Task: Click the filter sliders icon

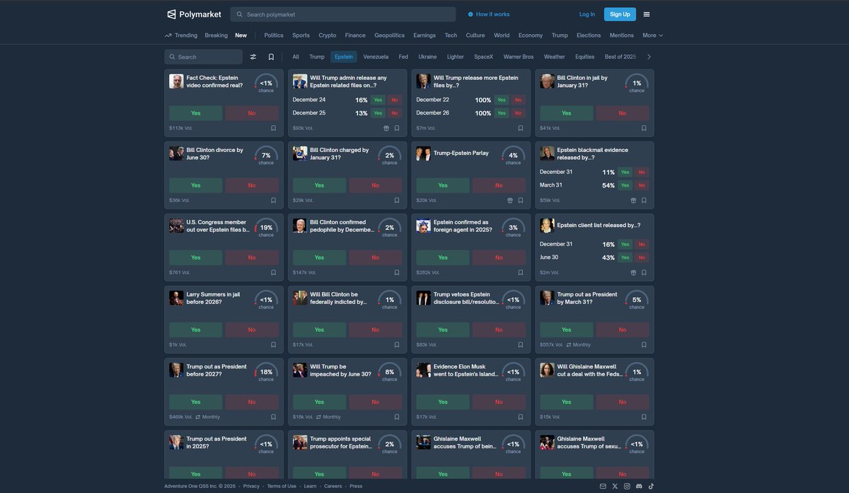Action: [x=253, y=57]
